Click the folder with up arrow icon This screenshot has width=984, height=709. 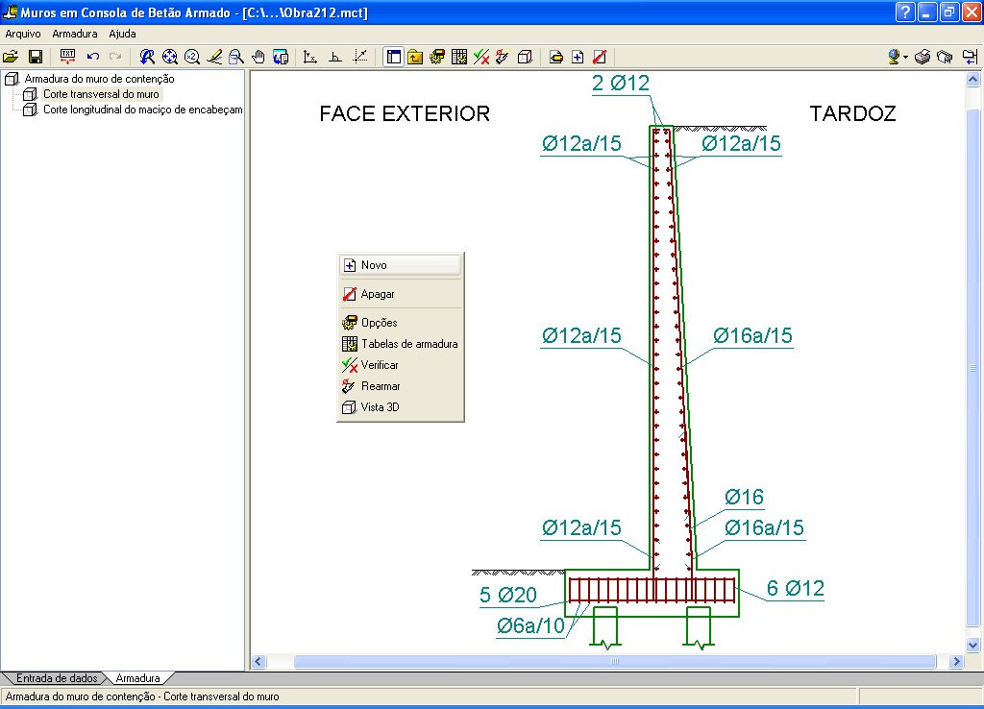415,57
